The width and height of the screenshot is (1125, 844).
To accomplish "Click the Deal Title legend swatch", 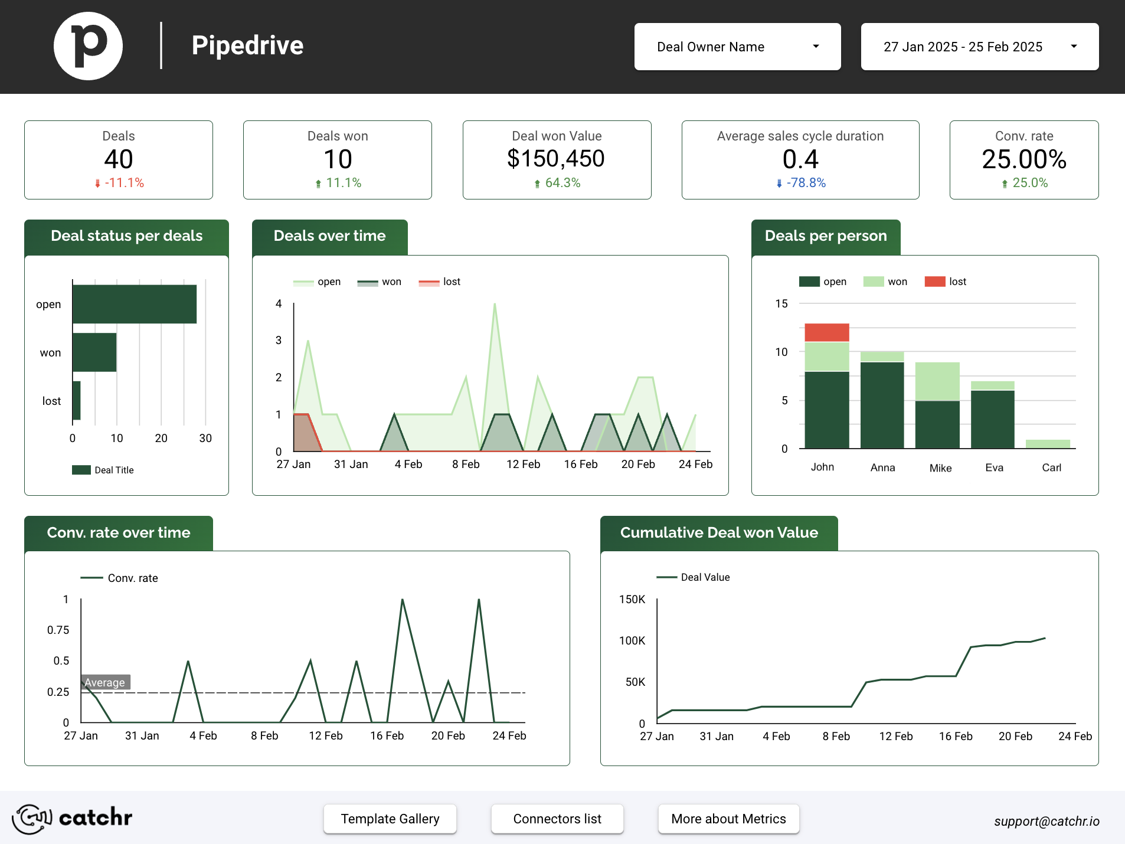I will [81, 470].
